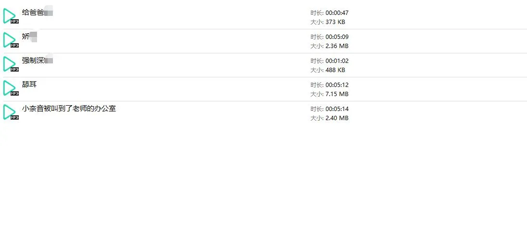Click the 00:05:14 duration text
Image resolution: width=527 pixels, height=246 pixels.
[337, 109]
